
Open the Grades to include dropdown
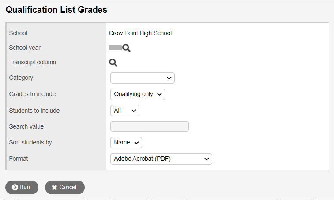(137, 94)
